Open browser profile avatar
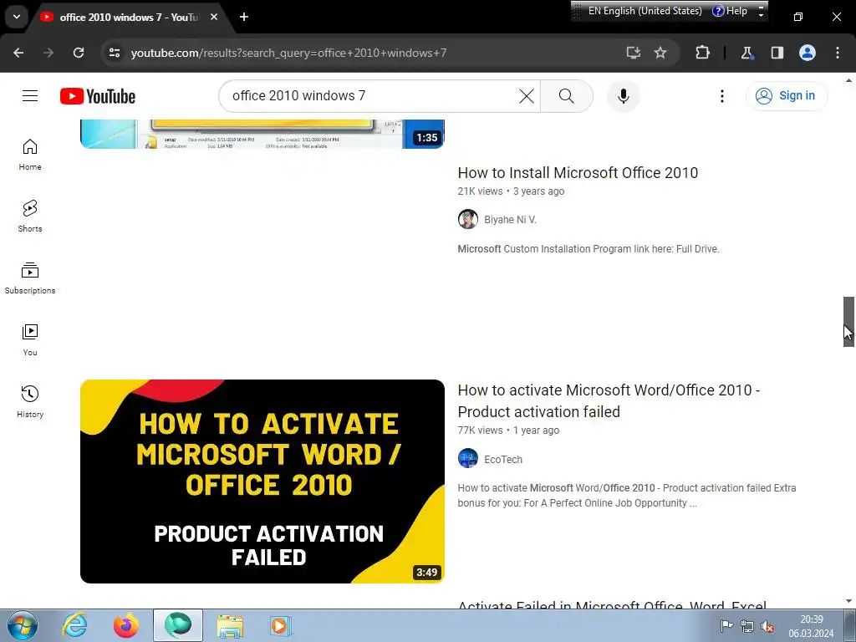This screenshot has width=856, height=642. click(x=808, y=53)
